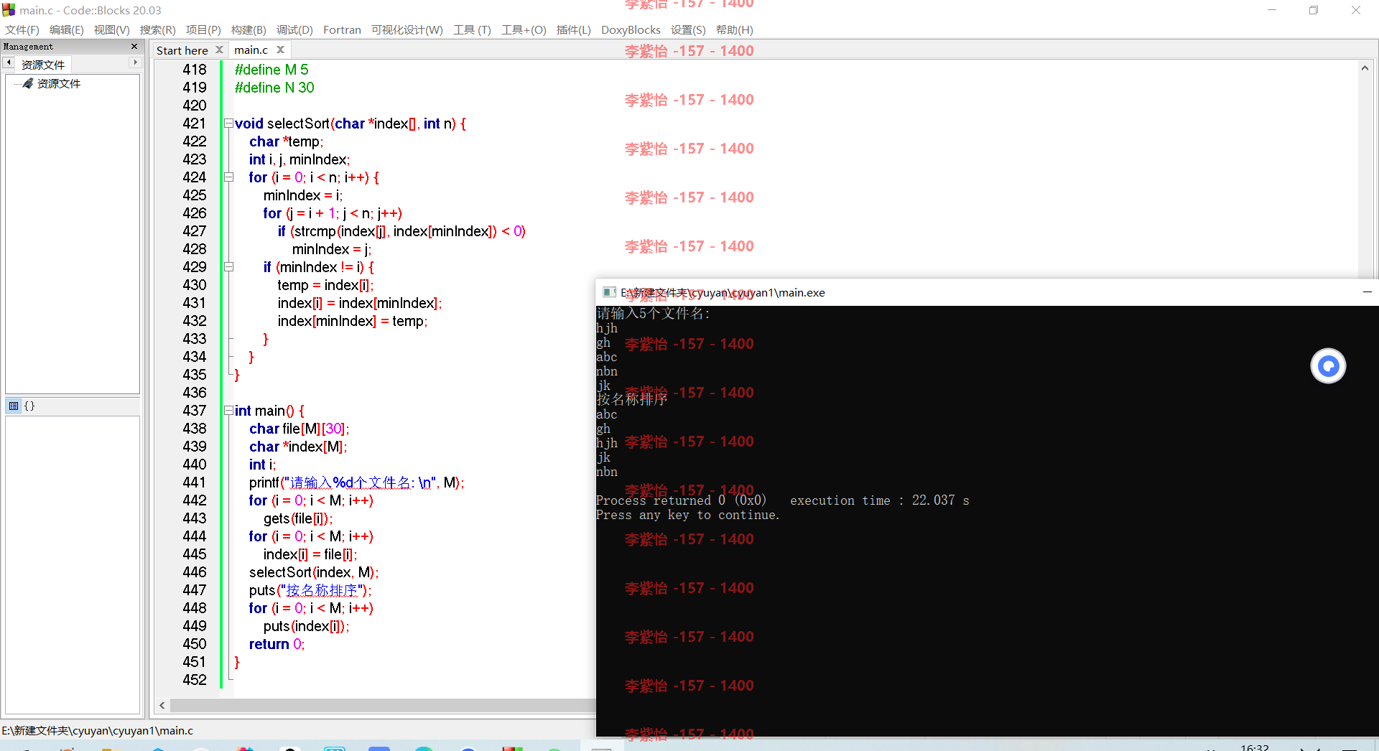The height and width of the screenshot is (751, 1379).
Task: Restore down the Code::Blocks window
Action: [x=1314, y=10]
